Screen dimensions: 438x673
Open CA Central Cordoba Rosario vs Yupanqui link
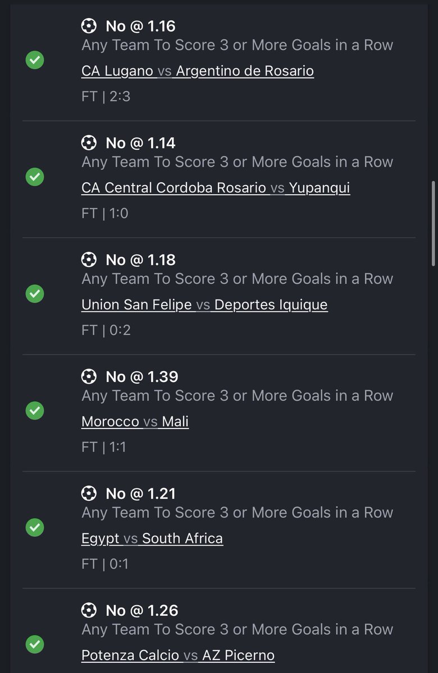216,188
